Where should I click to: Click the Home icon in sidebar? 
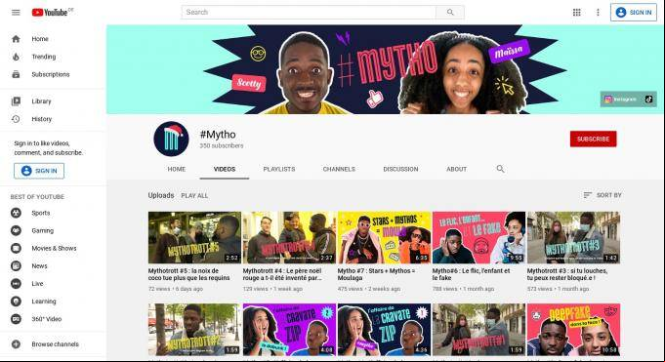coord(16,39)
